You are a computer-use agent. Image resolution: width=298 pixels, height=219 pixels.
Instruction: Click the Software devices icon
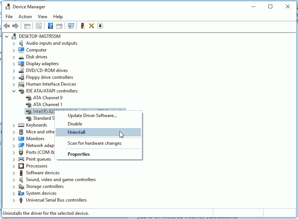coord(21,173)
